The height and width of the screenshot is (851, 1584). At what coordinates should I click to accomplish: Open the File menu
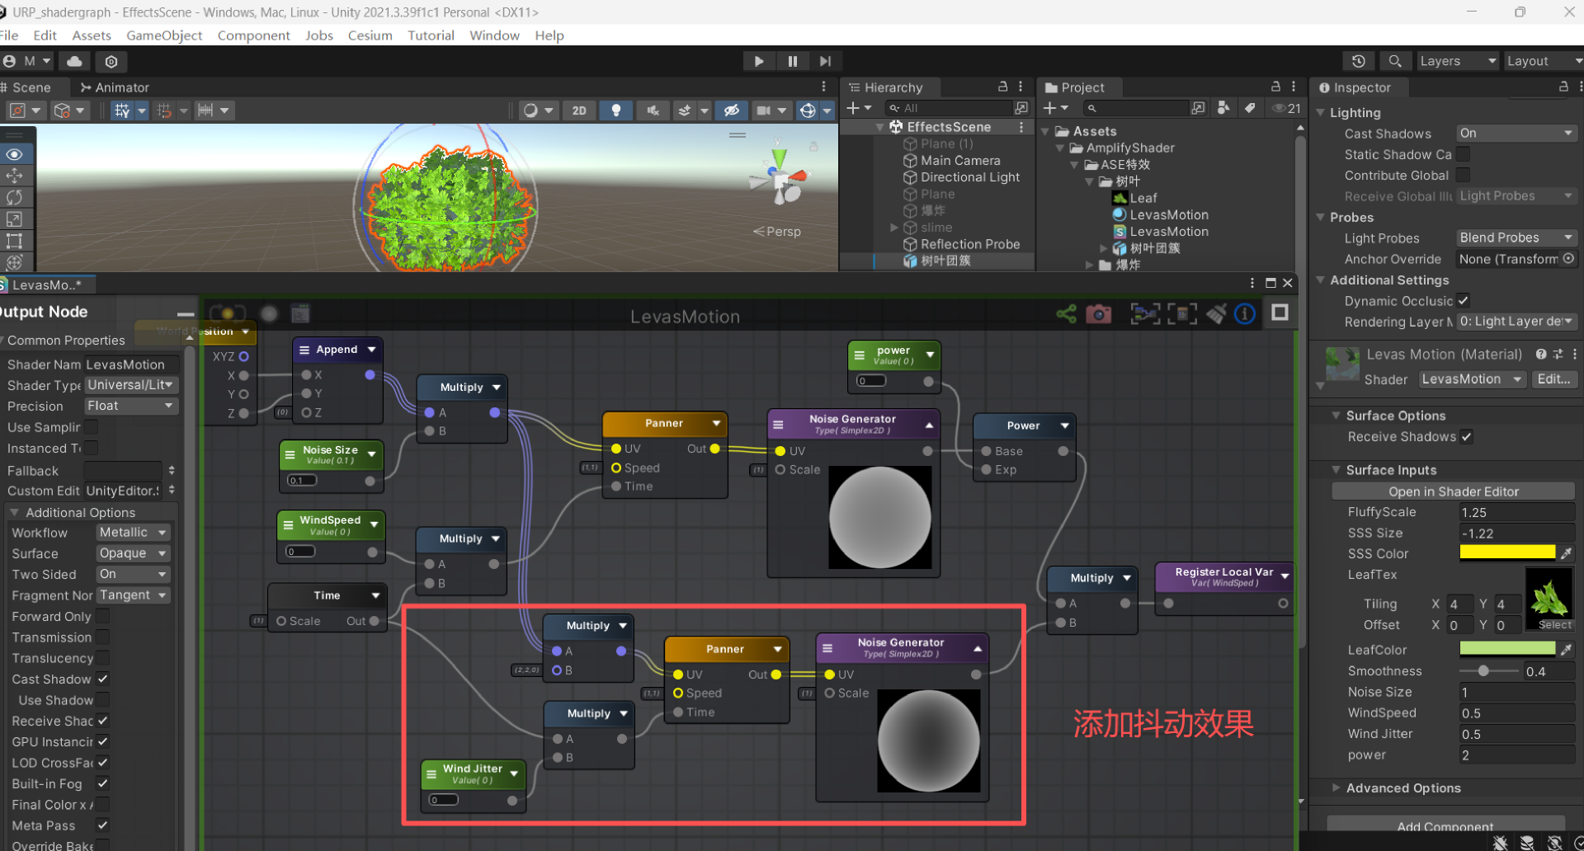(x=10, y=35)
